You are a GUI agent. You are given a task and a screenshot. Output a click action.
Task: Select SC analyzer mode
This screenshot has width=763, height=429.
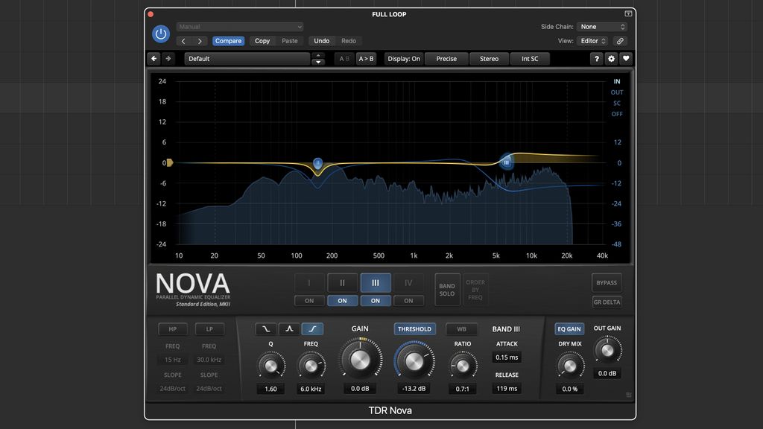click(617, 103)
